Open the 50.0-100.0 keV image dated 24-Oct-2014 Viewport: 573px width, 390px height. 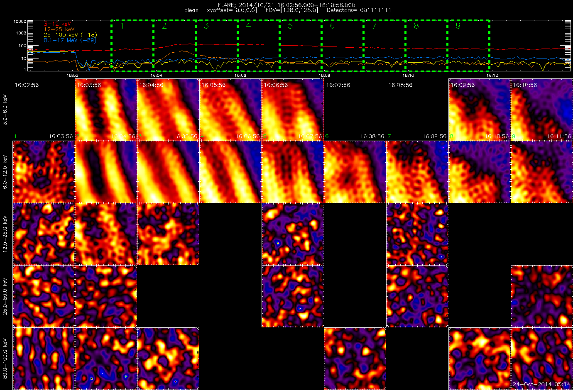[542, 358]
